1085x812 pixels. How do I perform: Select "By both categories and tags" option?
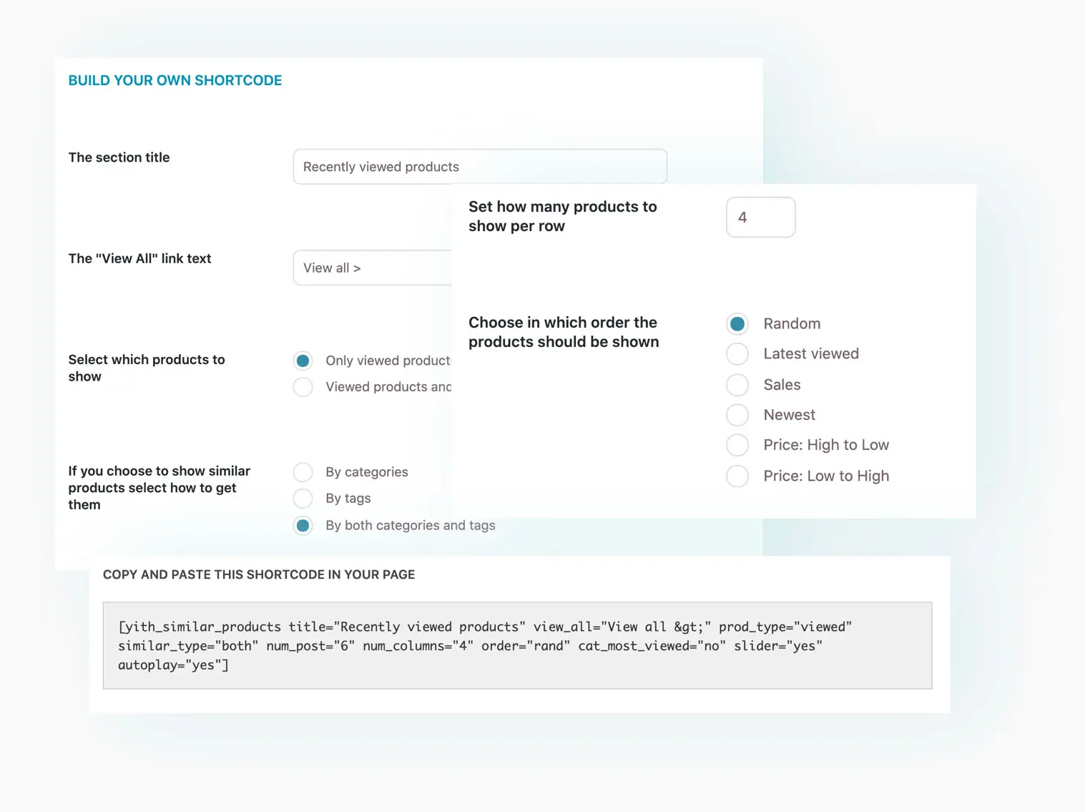click(303, 526)
